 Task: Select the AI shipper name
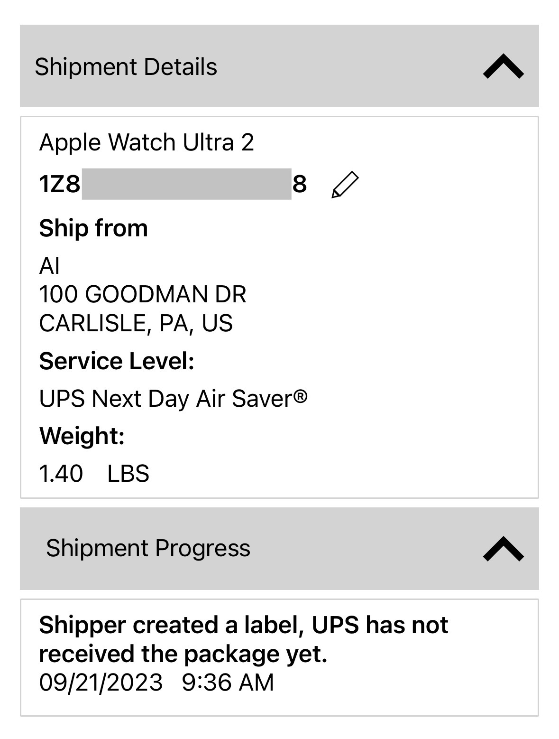49,266
